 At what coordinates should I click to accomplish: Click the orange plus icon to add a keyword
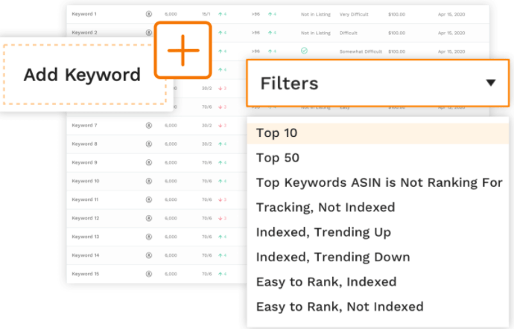(x=183, y=50)
